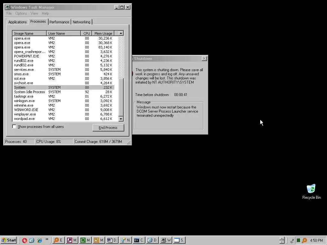
Task: Select the opera.exe row using 83,140 K
Action: tap(64, 47)
